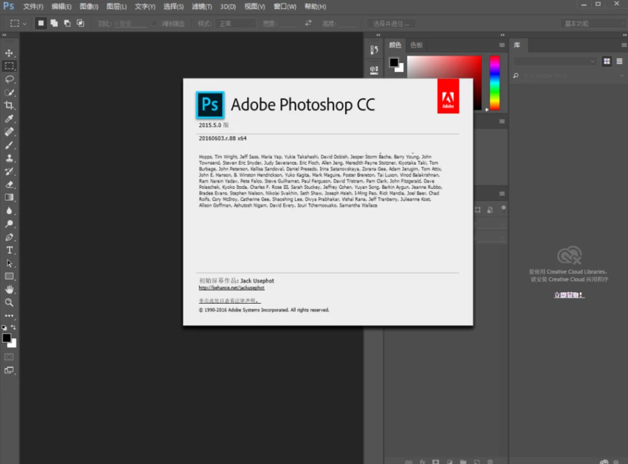
Task: Swap width and height values
Action: [x=308, y=23]
